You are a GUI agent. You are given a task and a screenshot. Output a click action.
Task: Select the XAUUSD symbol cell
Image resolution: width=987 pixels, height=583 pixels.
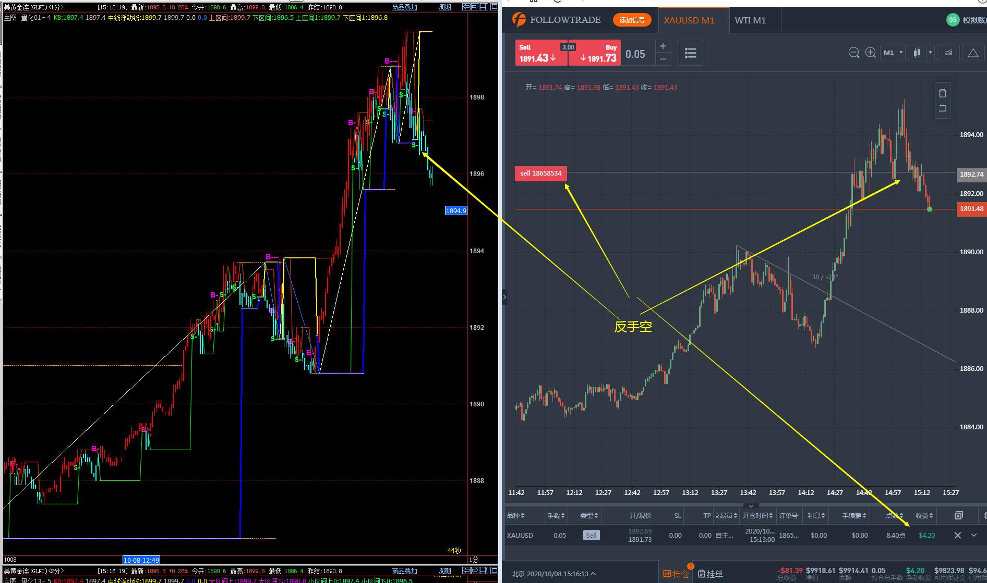(x=520, y=535)
